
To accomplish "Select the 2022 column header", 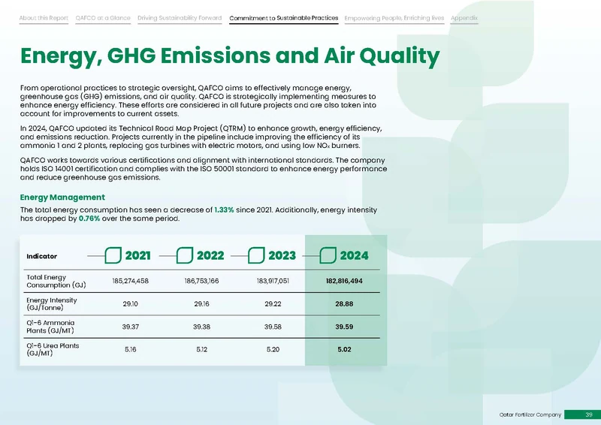I will pos(210,255).
